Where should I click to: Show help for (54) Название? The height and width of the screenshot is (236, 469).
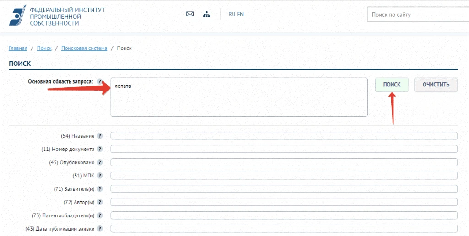click(100, 136)
